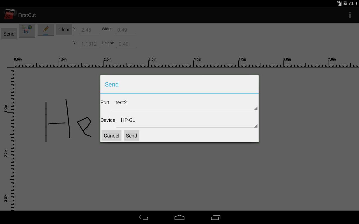This screenshot has height=224, width=359.
Task: Tap the 7:09 clock in status bar
Action: pos(353,3)
